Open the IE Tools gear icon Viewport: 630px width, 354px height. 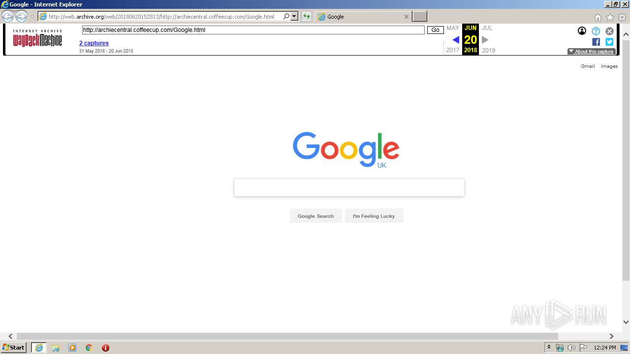click(622, 17)
